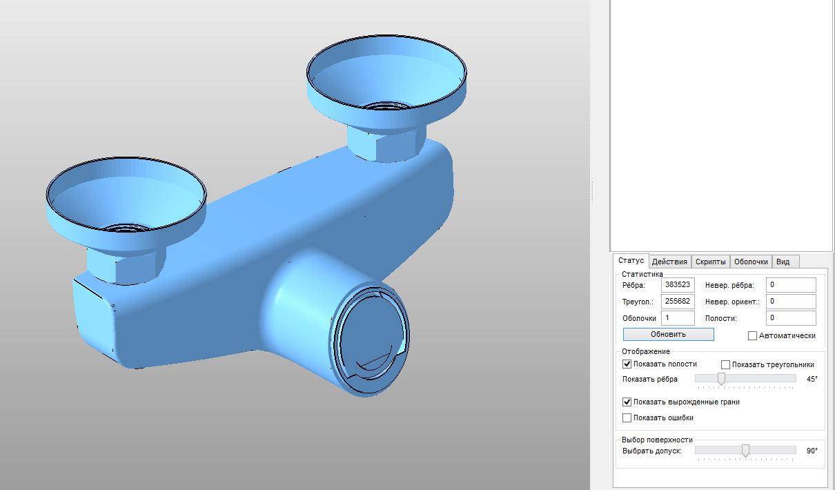This screenshot has width=835, height=490.
Task: Click the Оболочки count field
Action: (678, 317)
